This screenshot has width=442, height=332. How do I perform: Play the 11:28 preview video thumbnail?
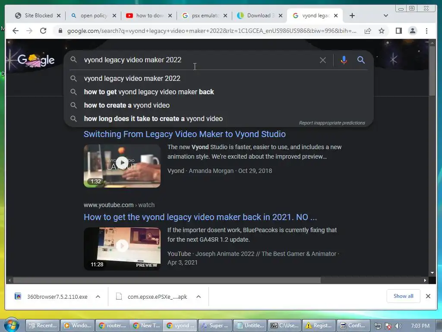click(x=122, y=249)
